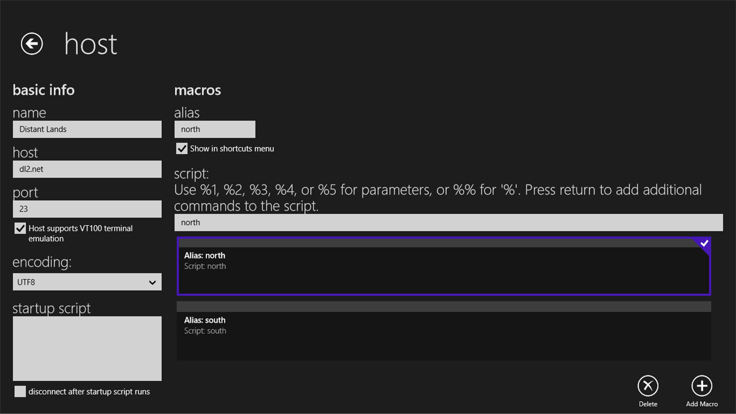Click the gray header bar of south macro
This screenshot has width=736, height=414.
click(443, 307)
